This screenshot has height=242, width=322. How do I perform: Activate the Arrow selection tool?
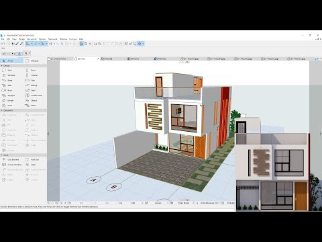(x=11, y=61)
